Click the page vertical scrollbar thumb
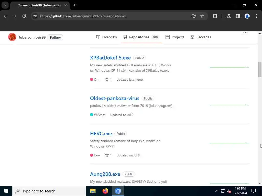 tap(260, 69)
